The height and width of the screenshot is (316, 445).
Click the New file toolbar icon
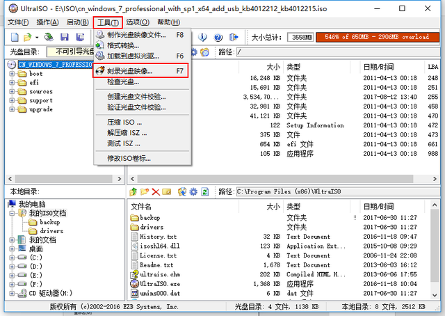coord(15,37)
